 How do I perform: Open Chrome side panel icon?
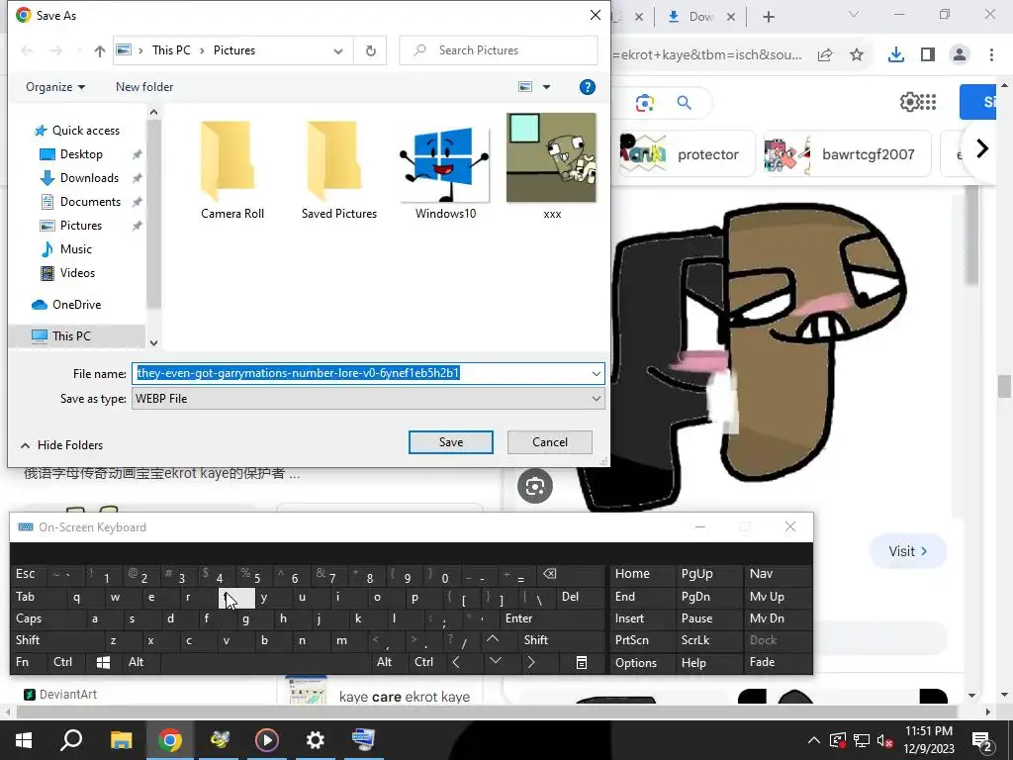(928, 55)
